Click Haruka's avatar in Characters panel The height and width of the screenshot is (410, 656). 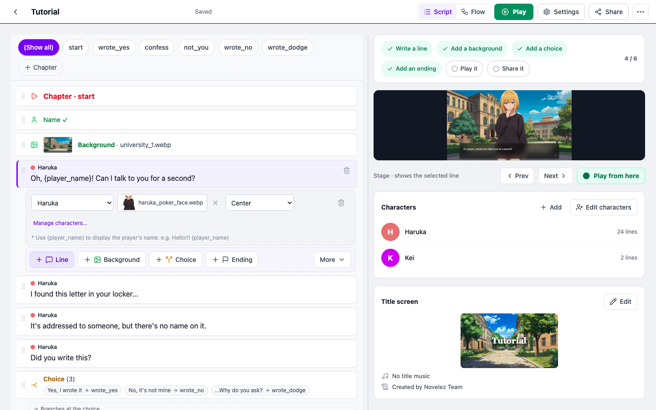390,232
